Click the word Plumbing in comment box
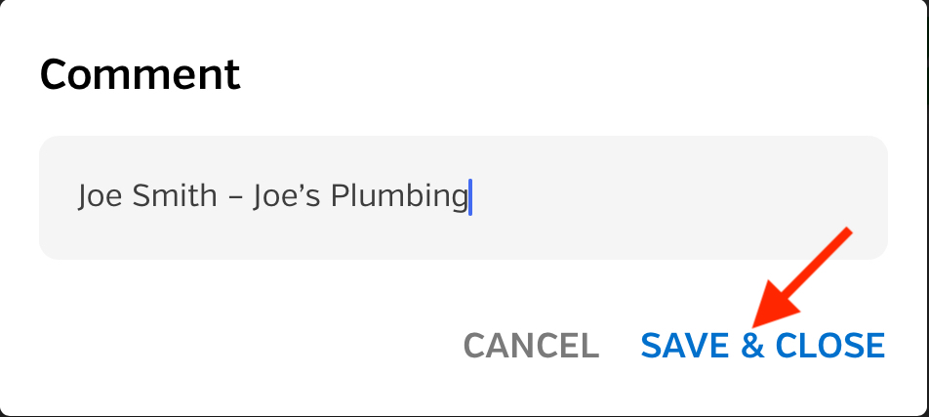The width and height of the screenshot is (929, 417). pyautogui.click(x=399, y=197)
